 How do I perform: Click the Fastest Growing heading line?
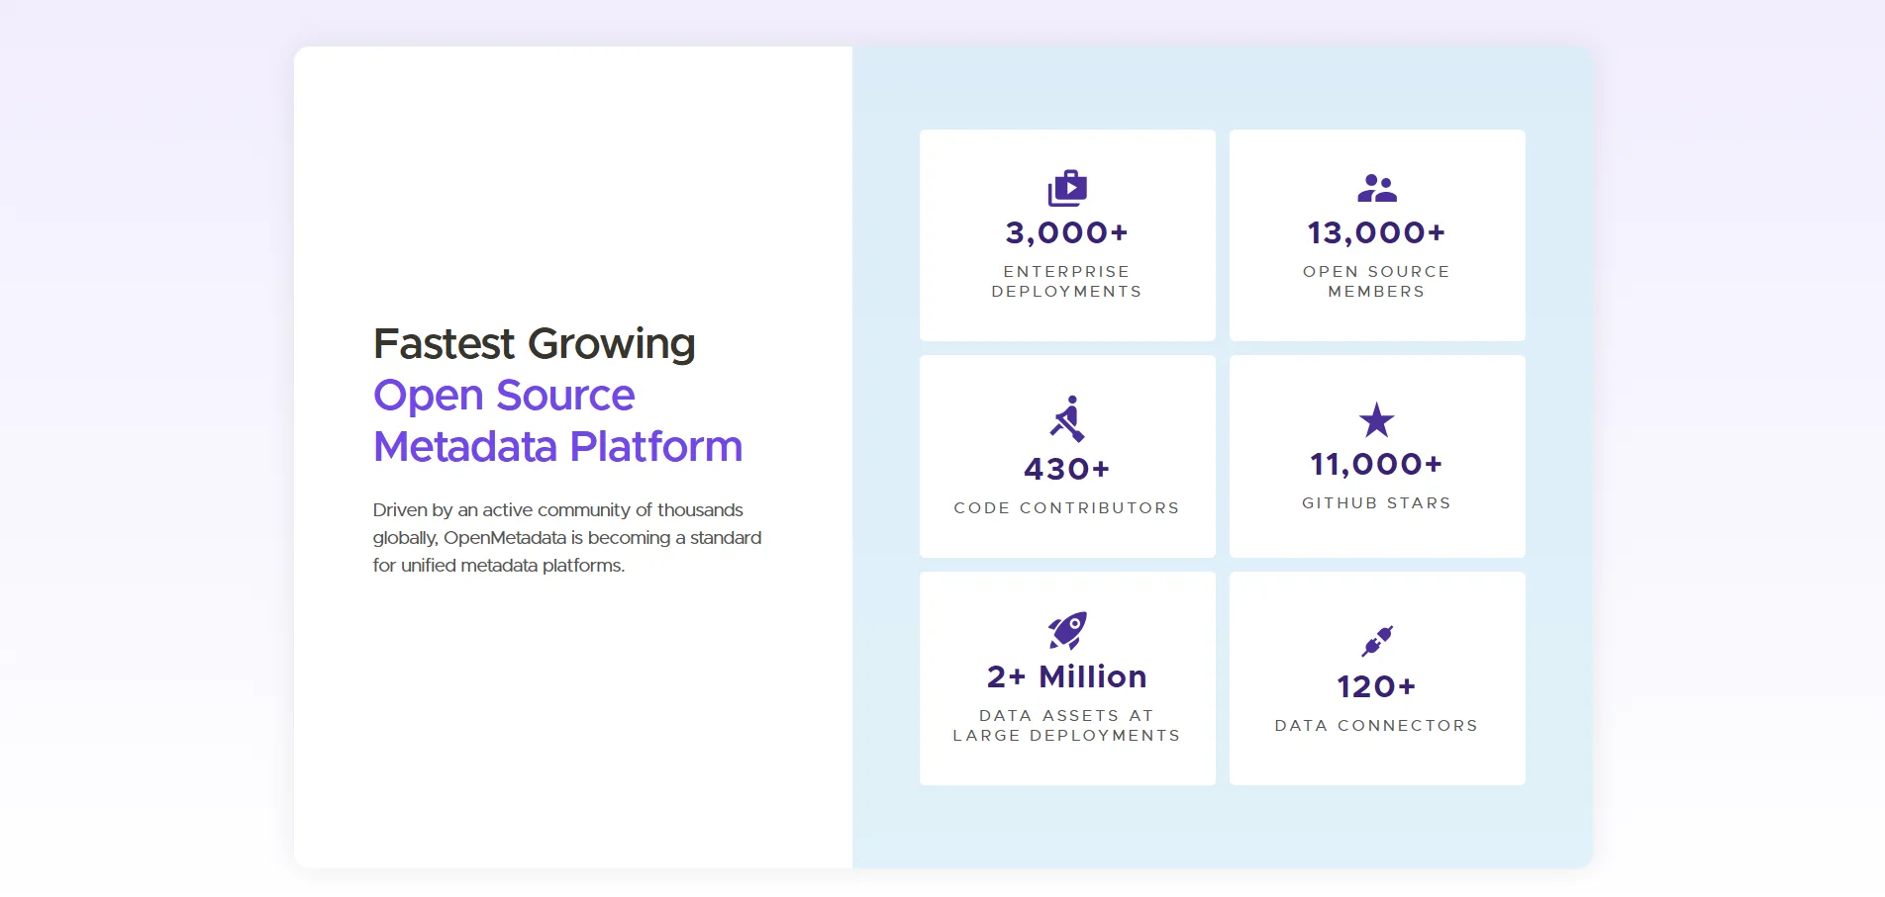tap(534, 344)
